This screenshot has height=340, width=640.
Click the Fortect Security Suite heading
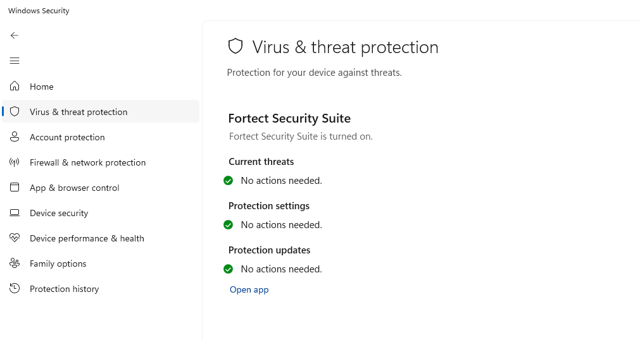click(289, 118)
